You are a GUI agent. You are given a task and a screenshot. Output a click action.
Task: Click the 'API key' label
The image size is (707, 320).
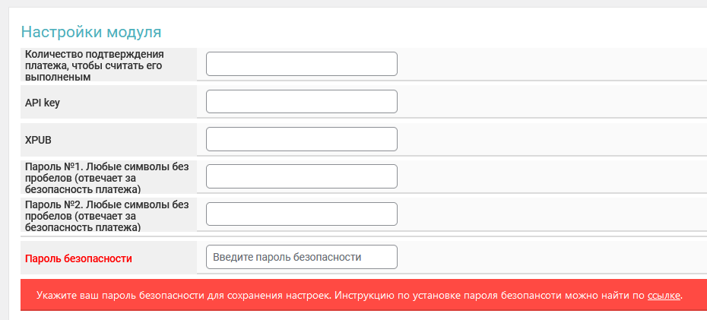(43, 103)
